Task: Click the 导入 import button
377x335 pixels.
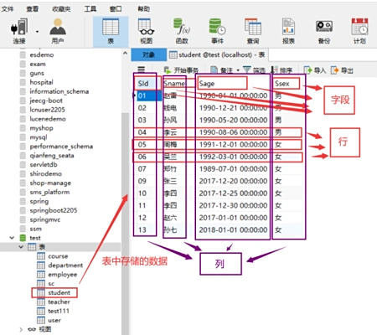Action: [x=315, y=70]
